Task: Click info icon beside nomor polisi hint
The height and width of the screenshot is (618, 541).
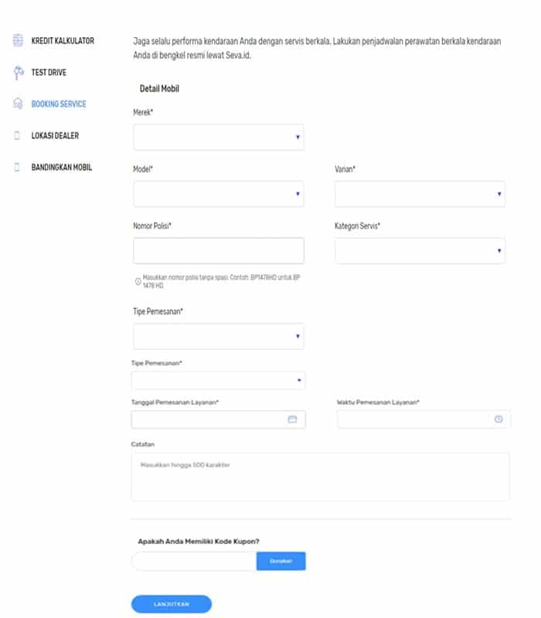Action: [138, 281]
